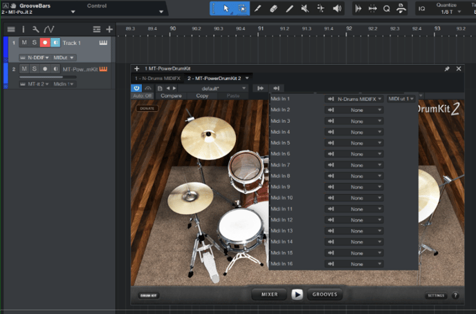
Task: Open the drum kit MIXER
Action: 269,294
